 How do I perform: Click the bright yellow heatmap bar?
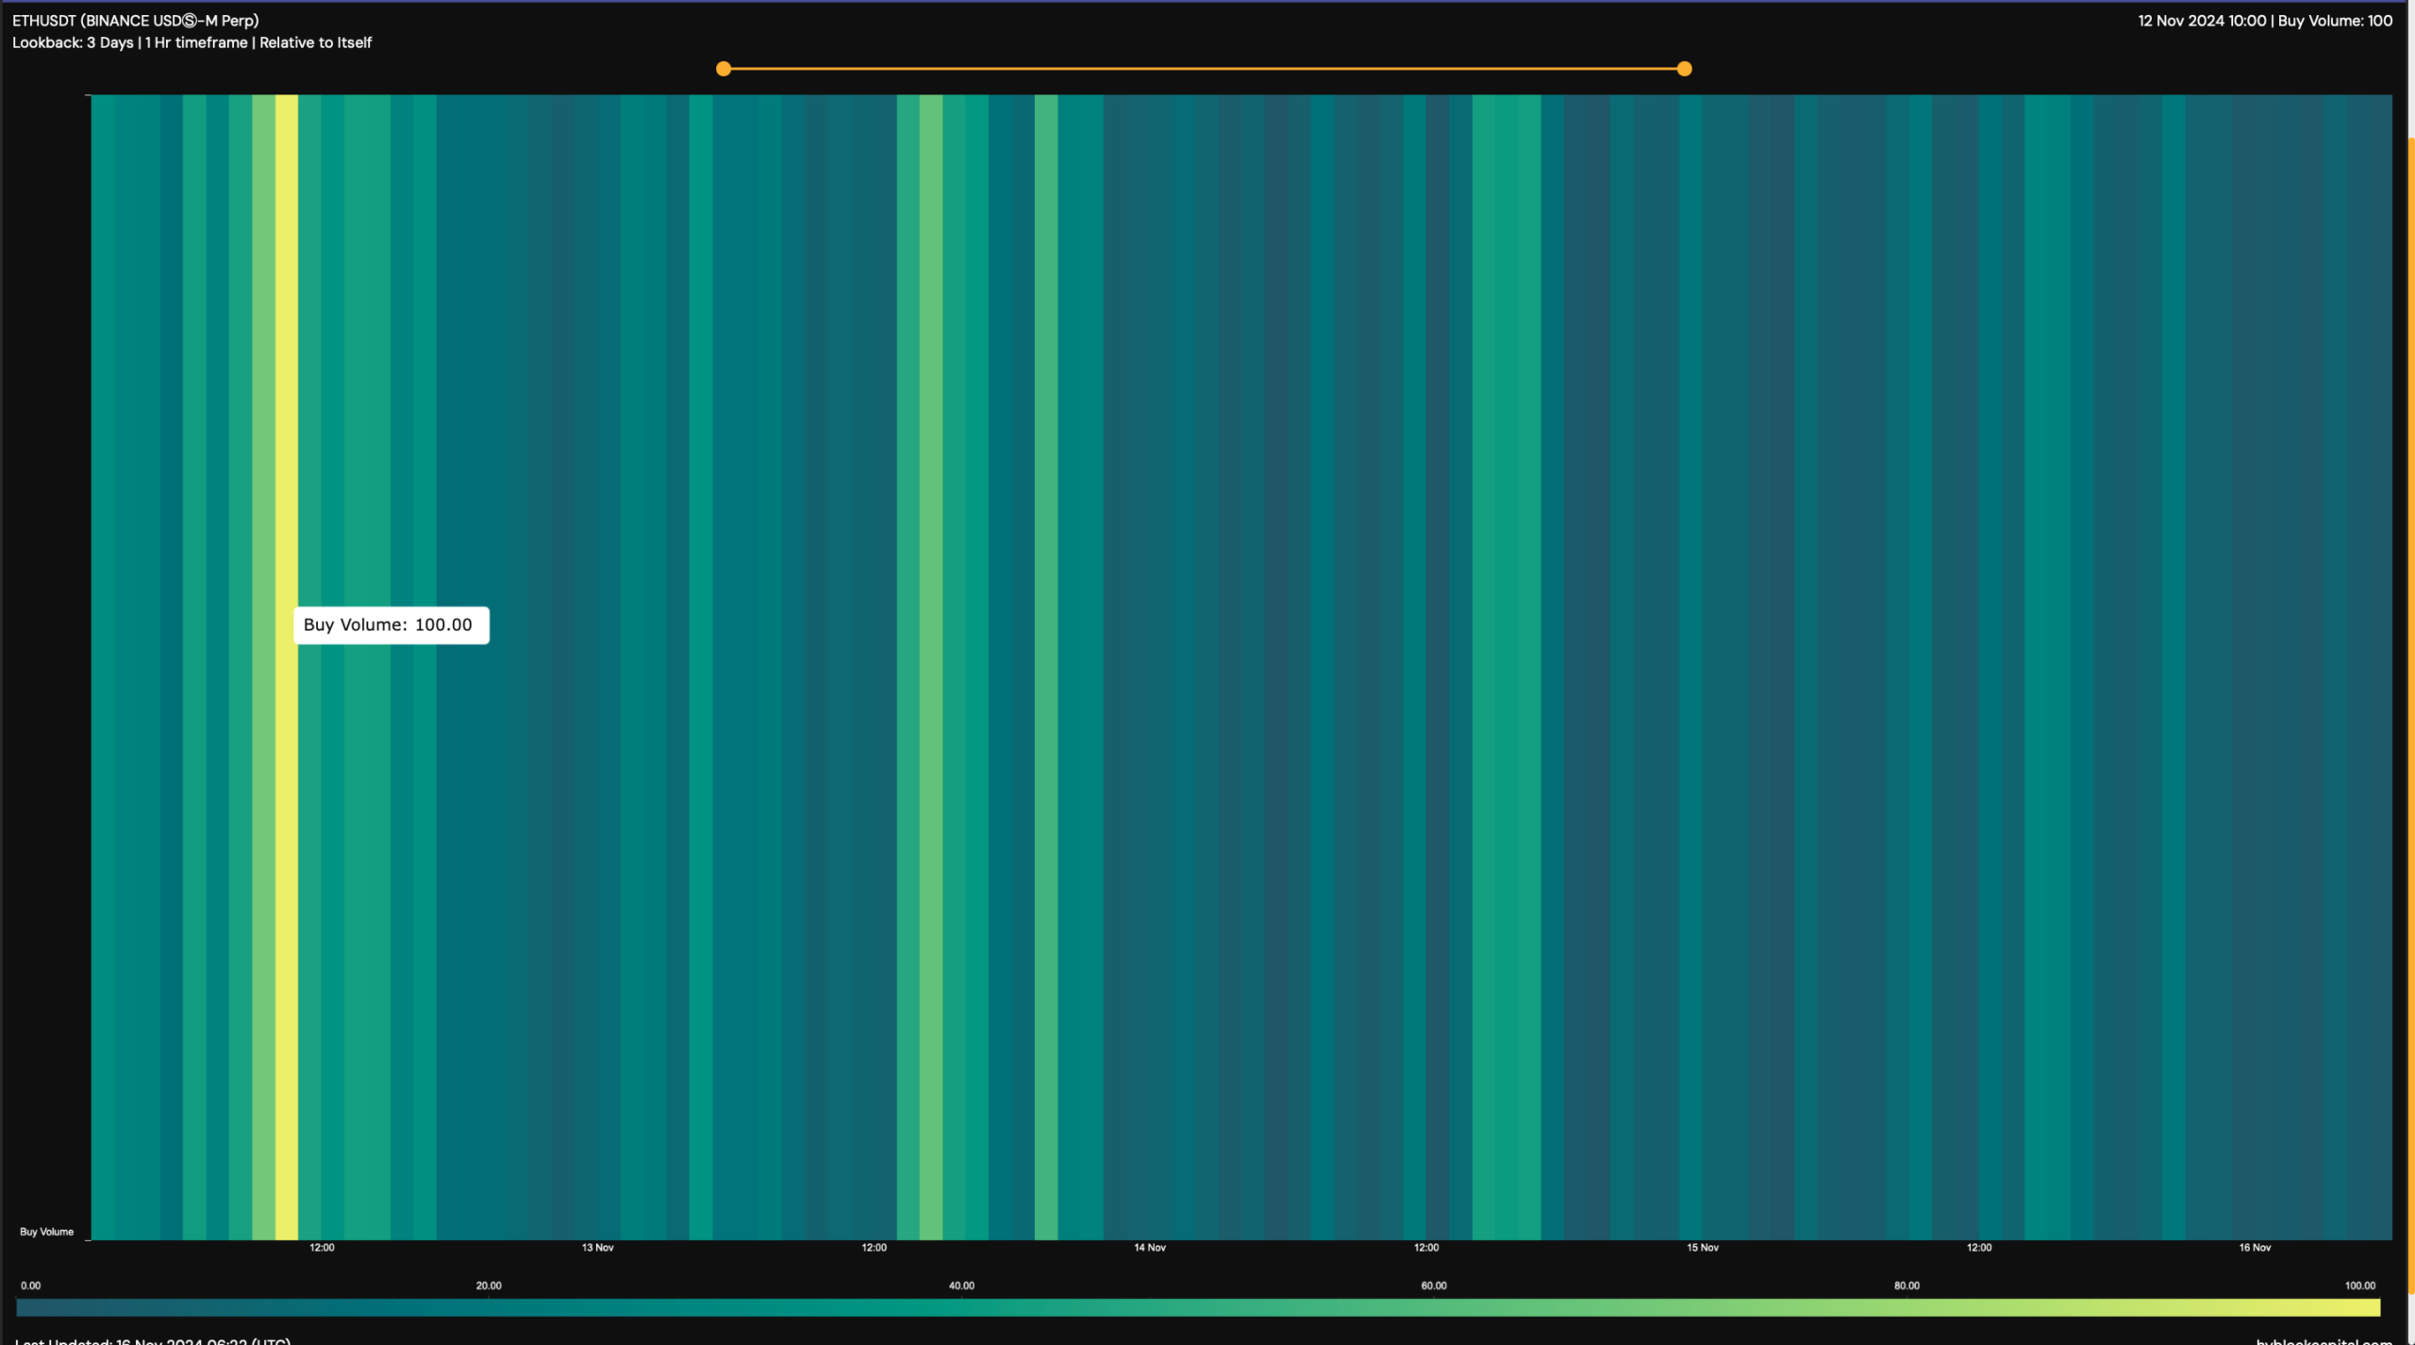pyautogui.click(x=287, y=667)
